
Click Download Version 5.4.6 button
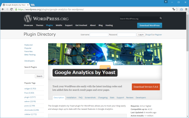pos(146,87)
